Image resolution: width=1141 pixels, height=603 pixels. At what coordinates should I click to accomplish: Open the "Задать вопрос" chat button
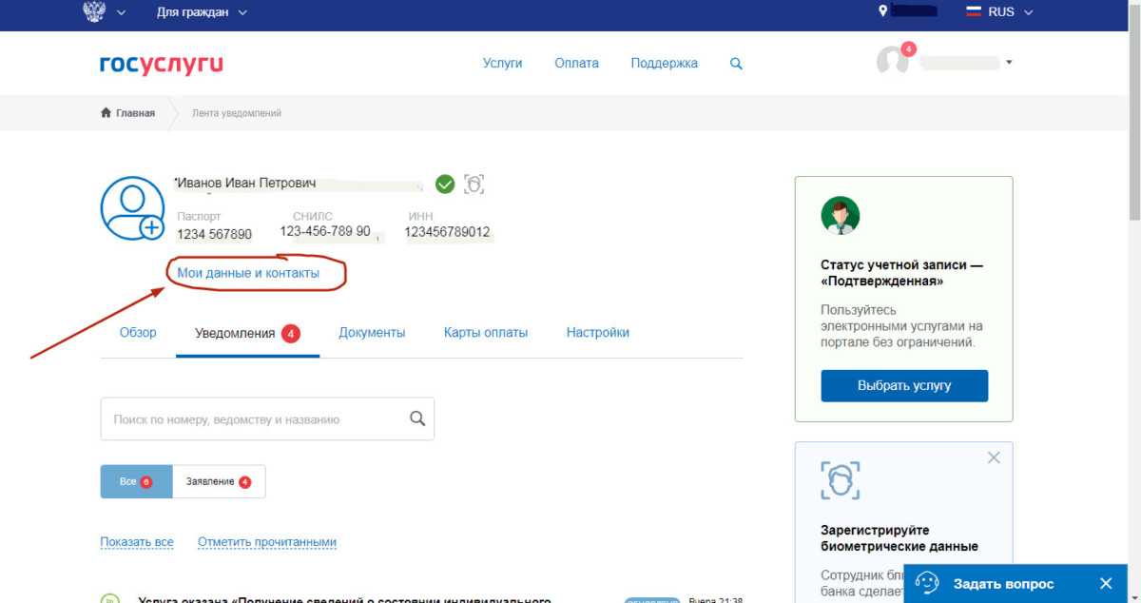1002,583
